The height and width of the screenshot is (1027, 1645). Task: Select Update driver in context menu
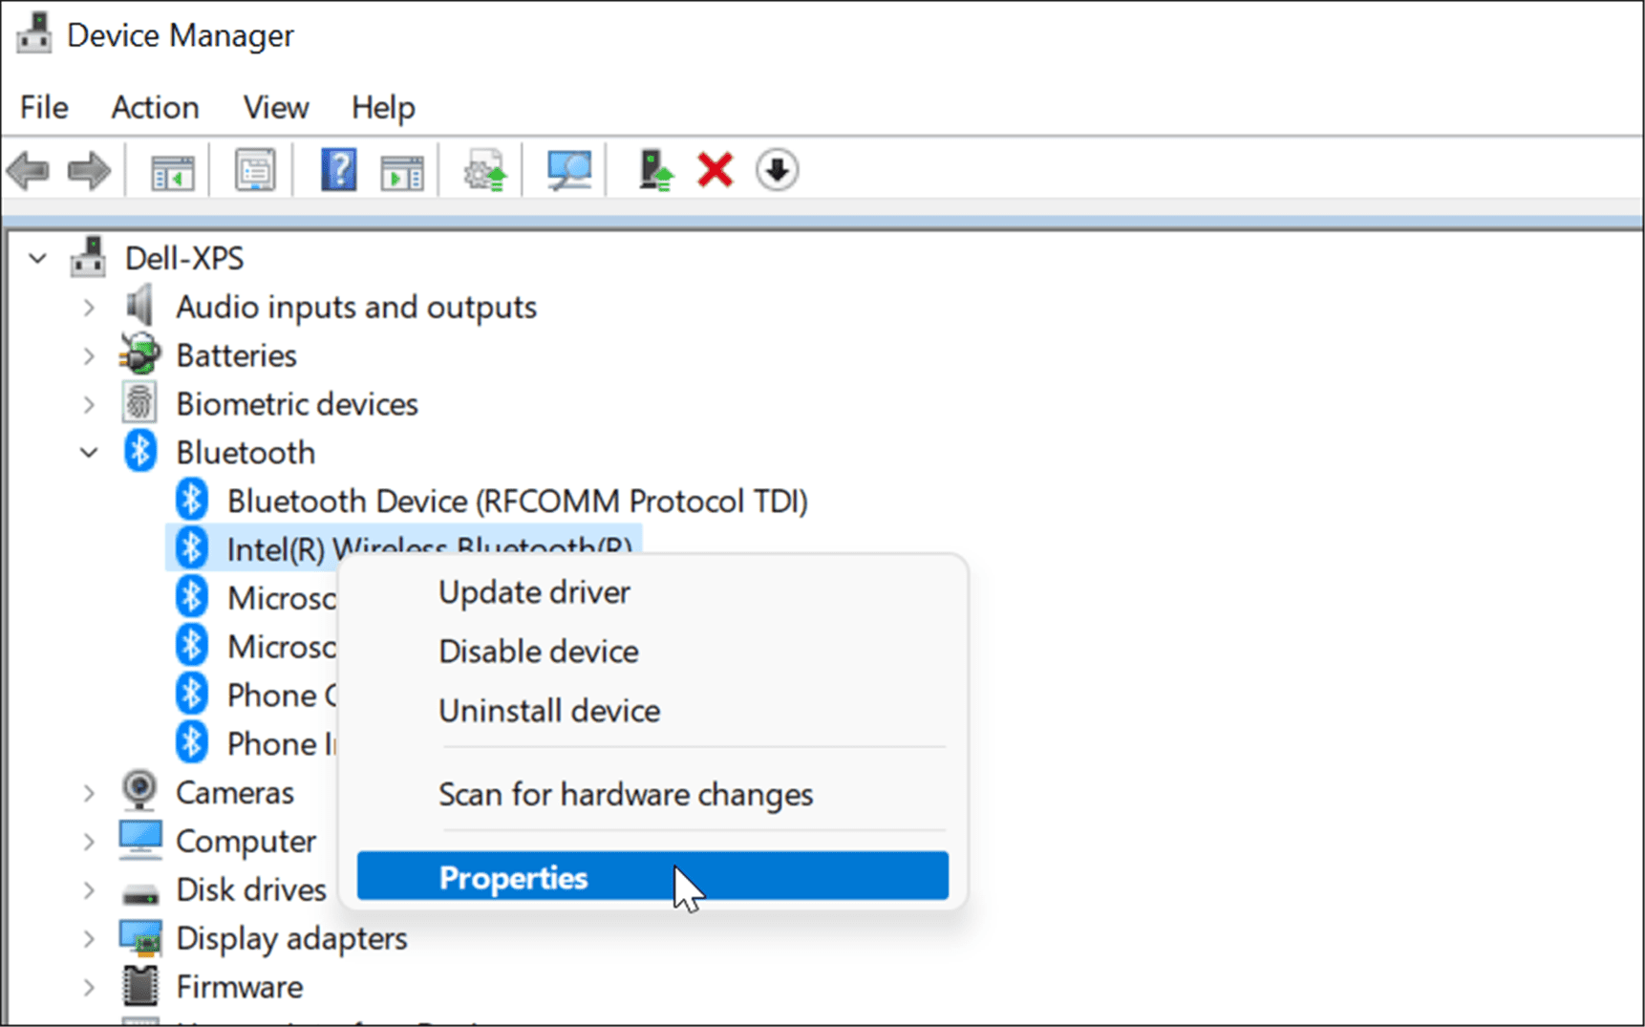[534, 592]
